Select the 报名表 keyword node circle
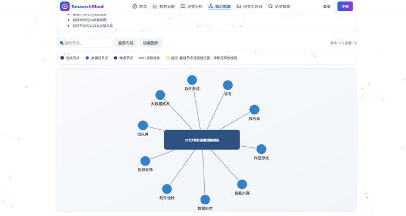The image size is (406, 216). [x=254, y=110]
